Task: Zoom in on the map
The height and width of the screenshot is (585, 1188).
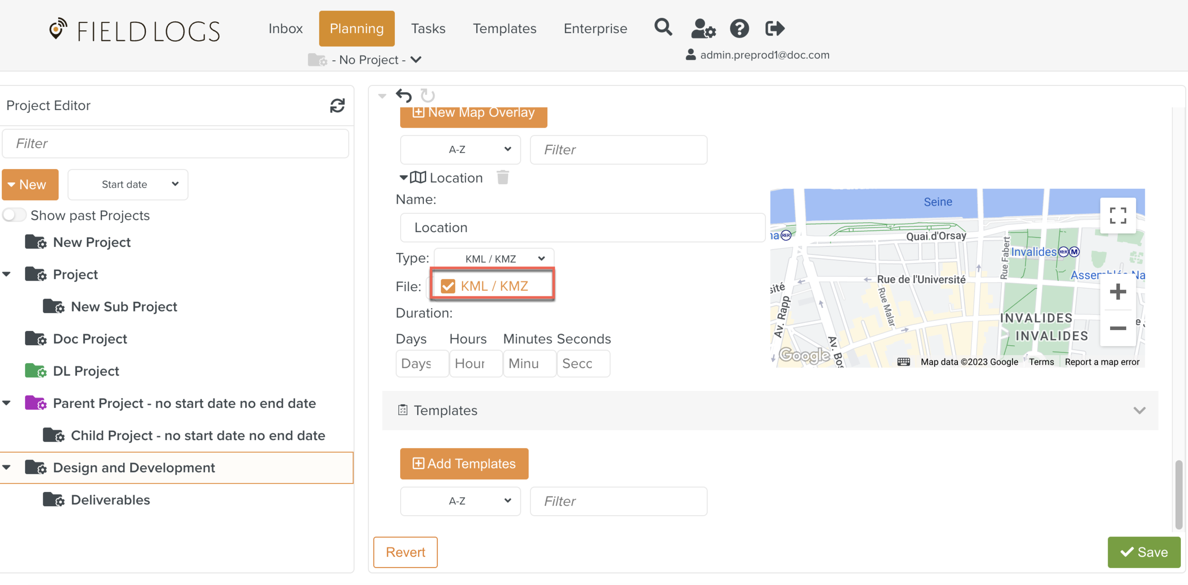Action: pyautogui.click(x=1118, y=292)
